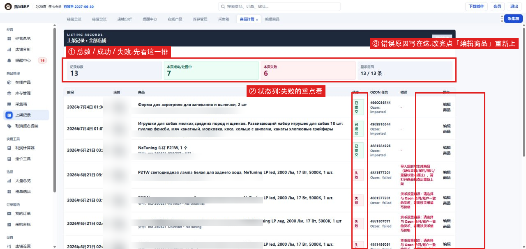Click the tab bar scroll arrows stepper
This screenshot has height=249, width=526.
pos(501,18)
